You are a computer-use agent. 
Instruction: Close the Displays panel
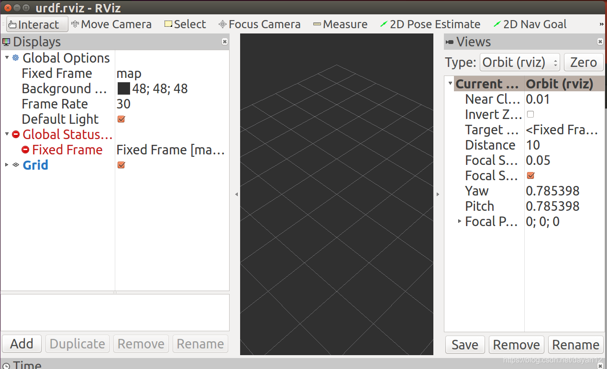tap(225, 42)
